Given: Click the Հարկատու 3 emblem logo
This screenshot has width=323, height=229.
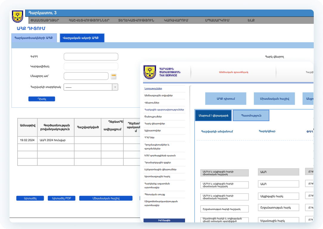Looking at the screenshot, I should tap(18, 17).
